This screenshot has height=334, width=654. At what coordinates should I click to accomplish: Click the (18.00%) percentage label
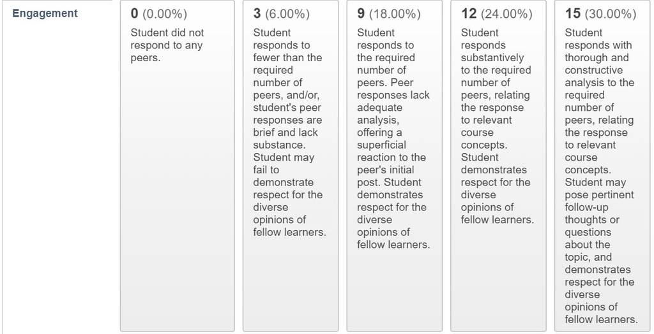pos(394,14)
